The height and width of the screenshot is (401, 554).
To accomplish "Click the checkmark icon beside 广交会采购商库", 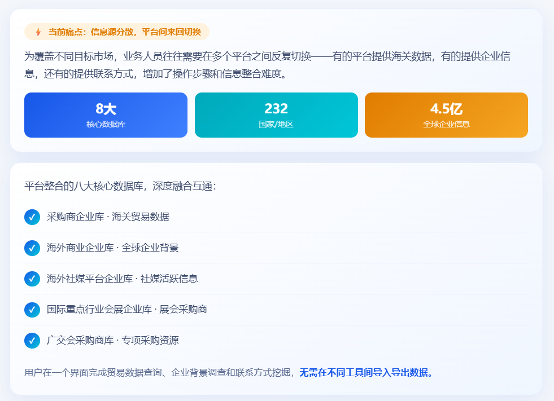I will (x=32, y=341).
